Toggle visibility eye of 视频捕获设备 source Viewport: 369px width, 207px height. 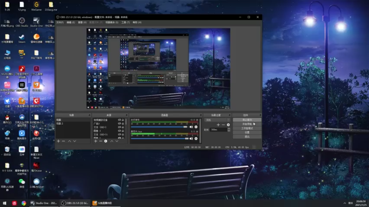click(x=119, y=120)
